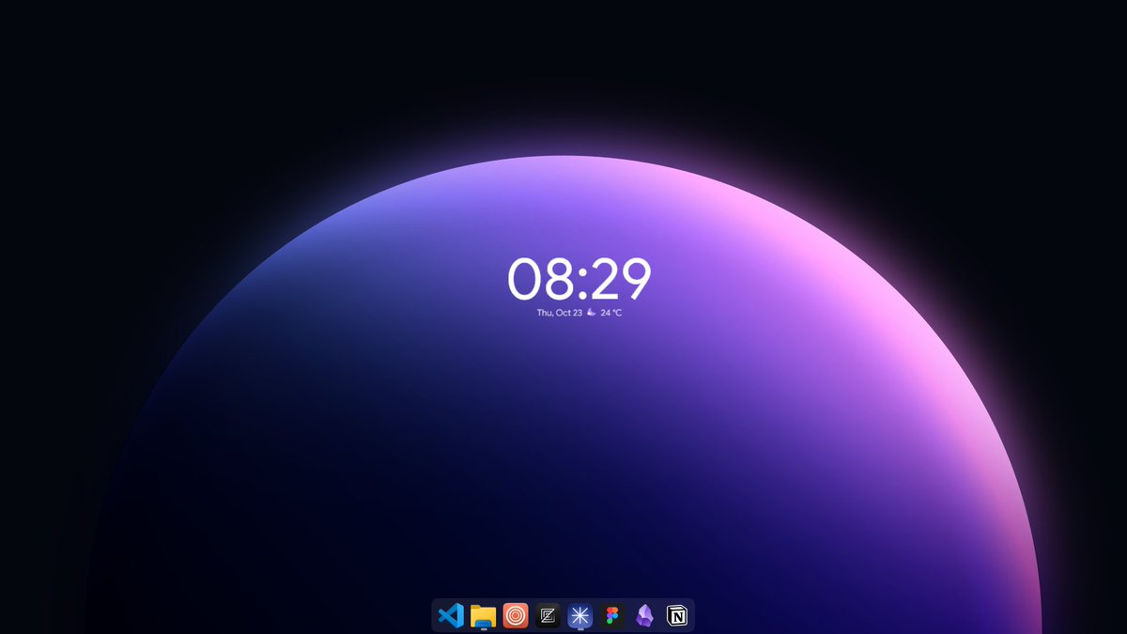Viewport: 1127px width, 634px height.
Task: Launch the red concentric-circles app icon
Action: click(516, 615)
